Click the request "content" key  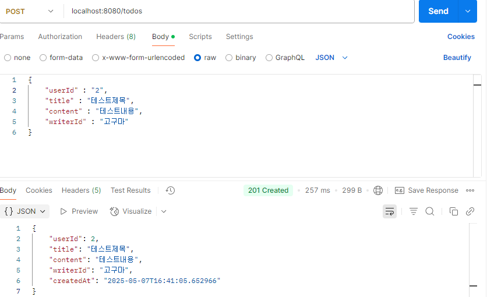pos(63,111)
